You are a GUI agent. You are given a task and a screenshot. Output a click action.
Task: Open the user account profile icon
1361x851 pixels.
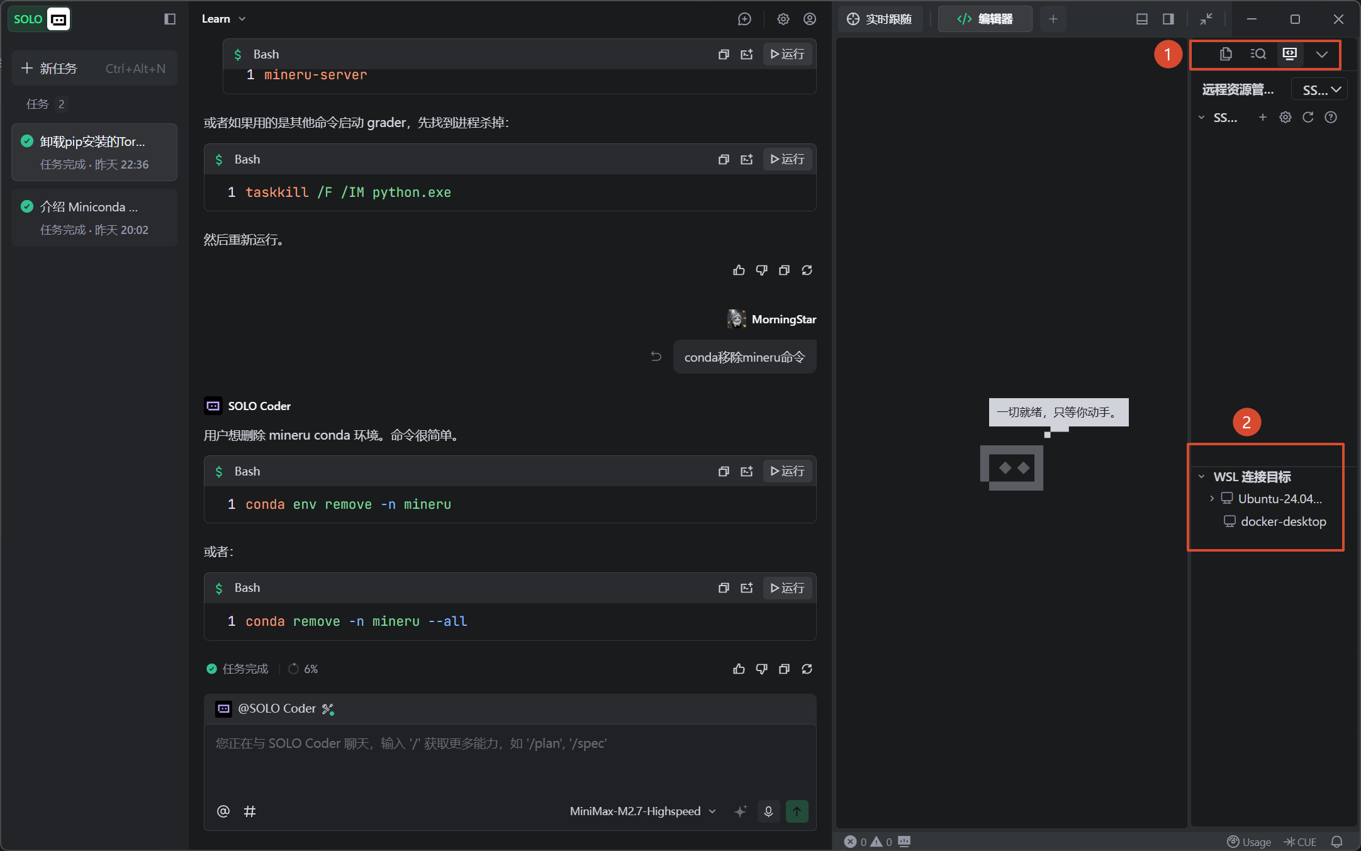tap(810, 19)
